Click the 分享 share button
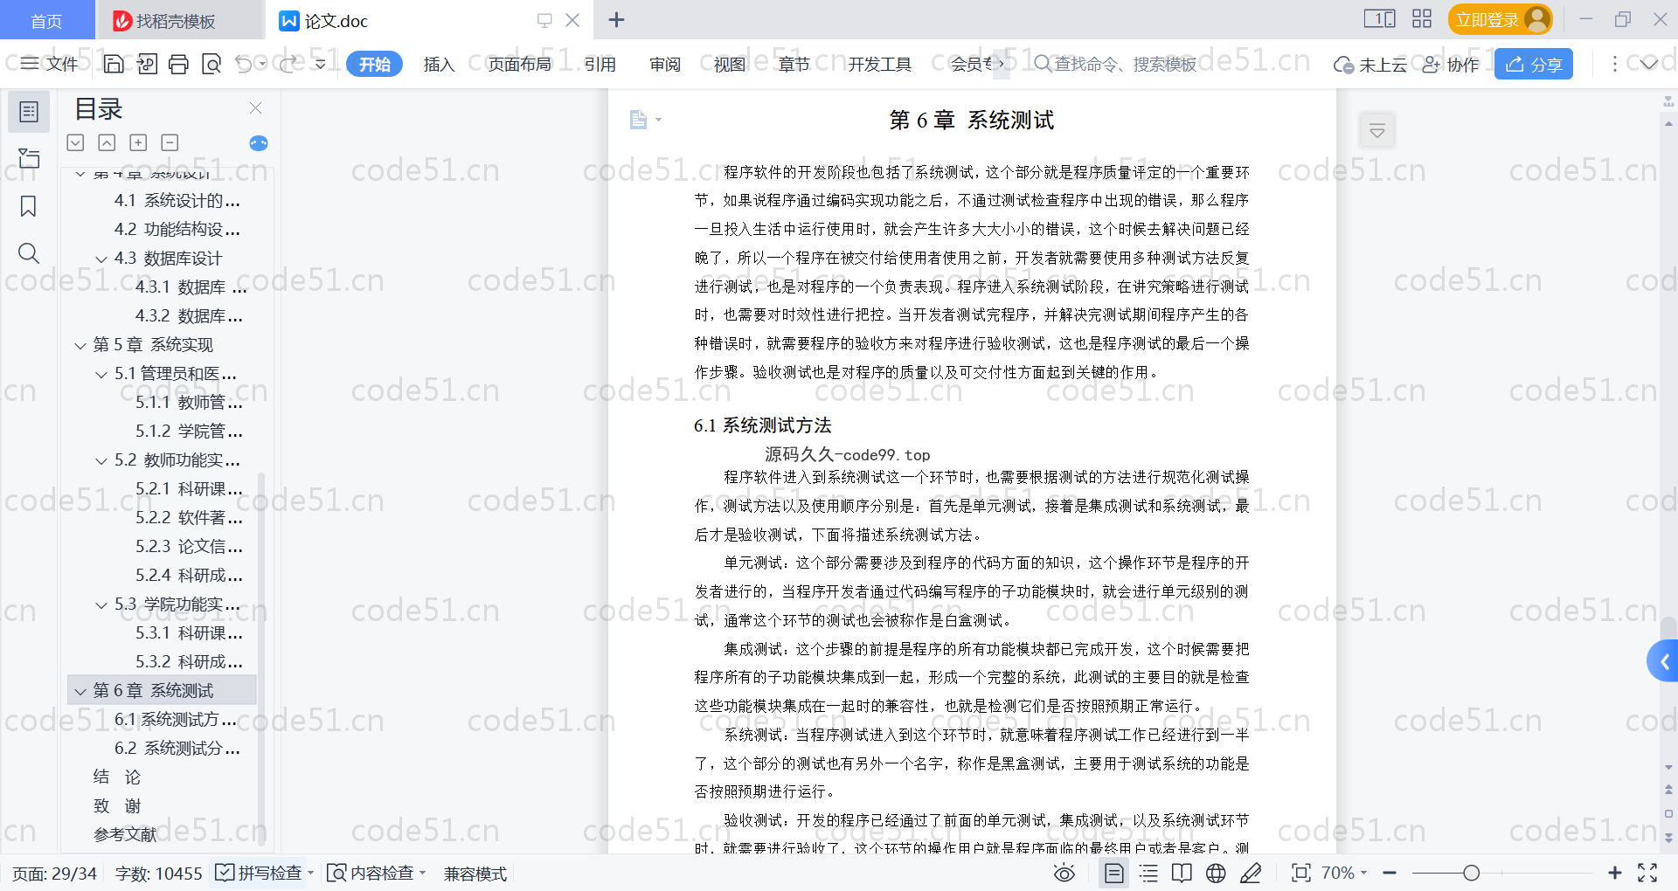The height and width of the screenshot is (891, 1678). tap(1534, 64)
